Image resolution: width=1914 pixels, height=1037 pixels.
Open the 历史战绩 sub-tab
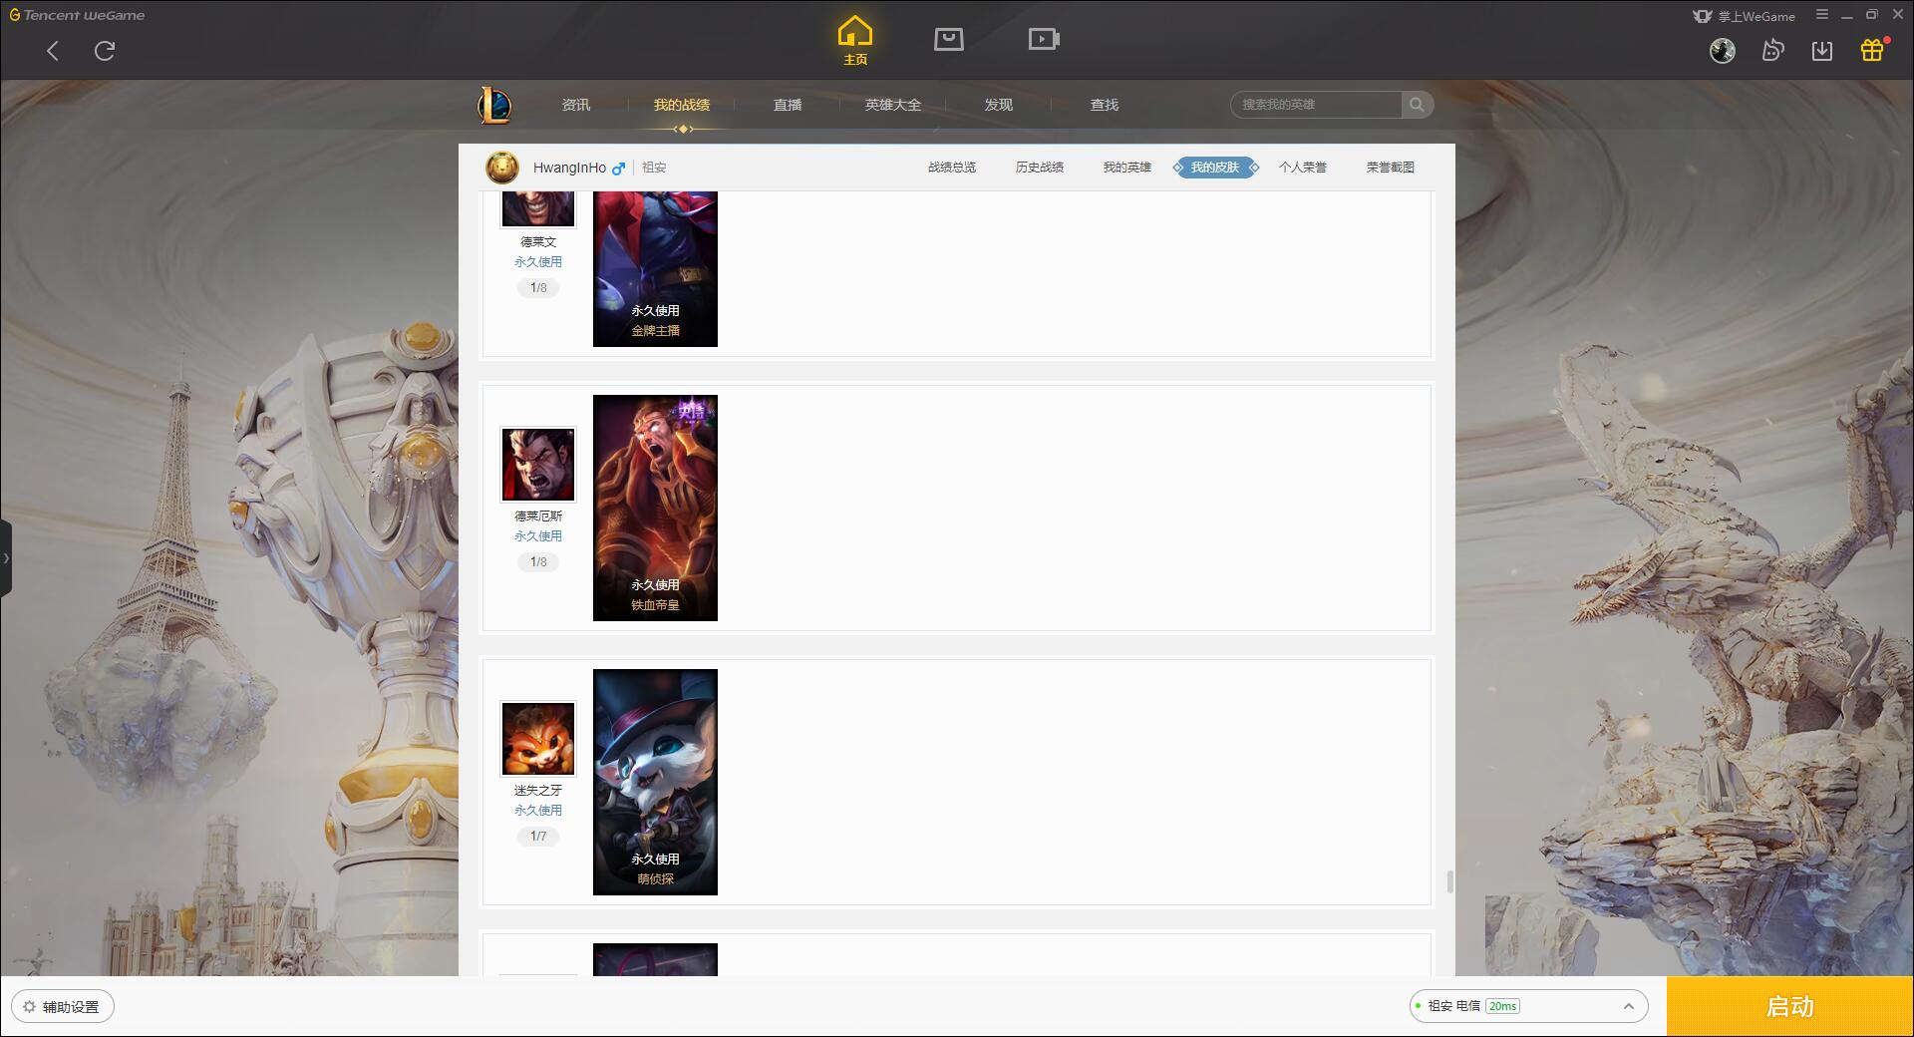coord(1040,168)
